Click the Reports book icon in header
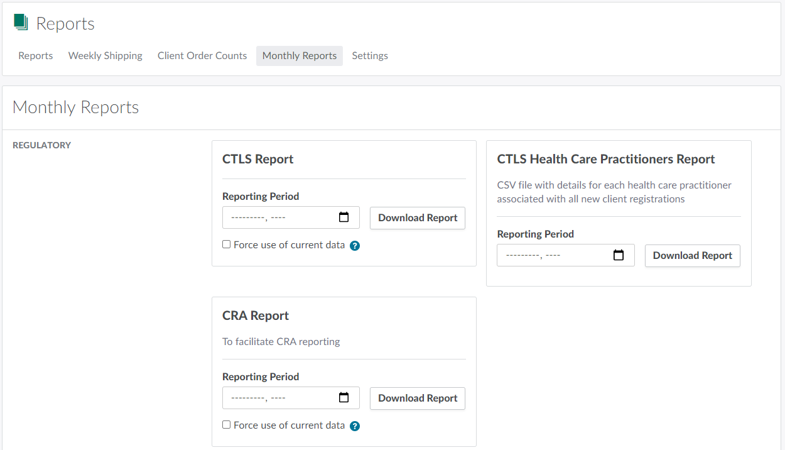The width and height of the screenshot is (785, 450). click(21, 23)
